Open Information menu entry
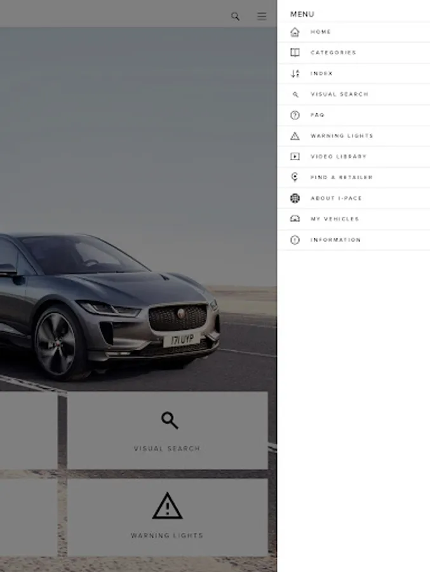This screenshot has height=572, width=430. tap(354, 240)
